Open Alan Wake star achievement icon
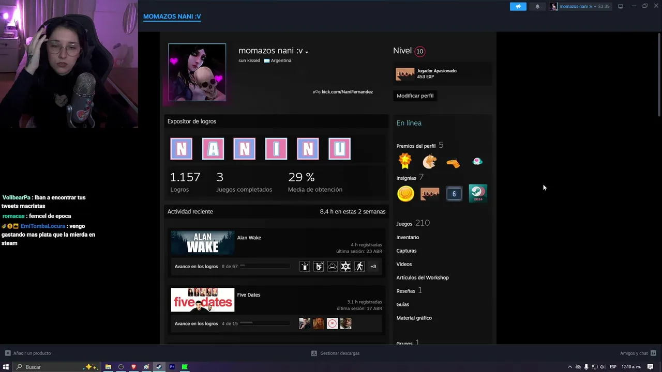This screenshot has height=372, width=662. 345,266
